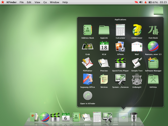Click red star system menu
Viewport: 168px width, 126px height.
point(3,2)
